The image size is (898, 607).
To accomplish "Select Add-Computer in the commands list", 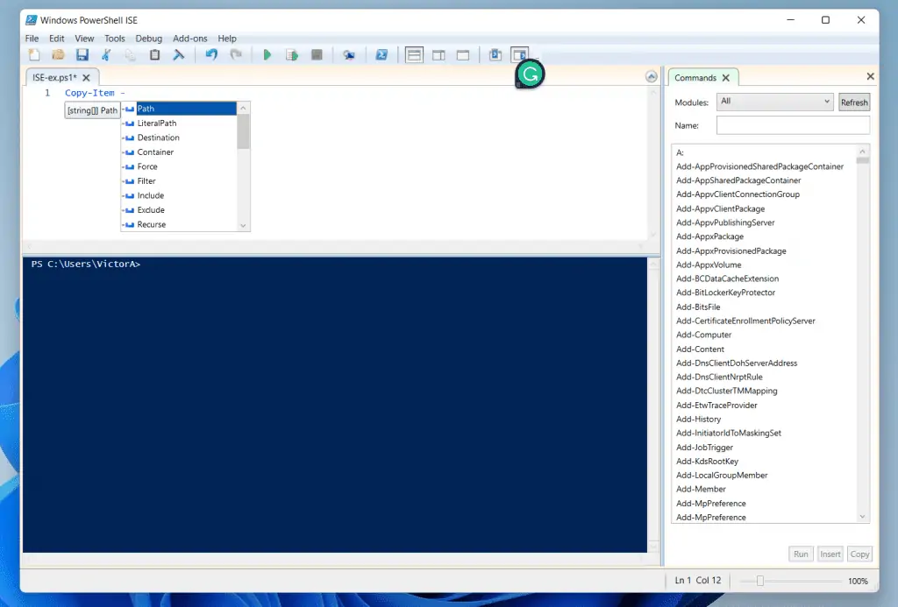I will coord(704,335).
